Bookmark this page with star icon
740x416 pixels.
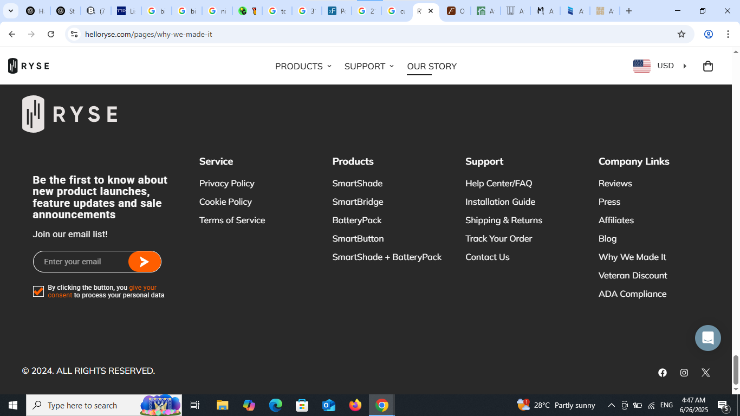pyautogui.click(x=681, y=34)
